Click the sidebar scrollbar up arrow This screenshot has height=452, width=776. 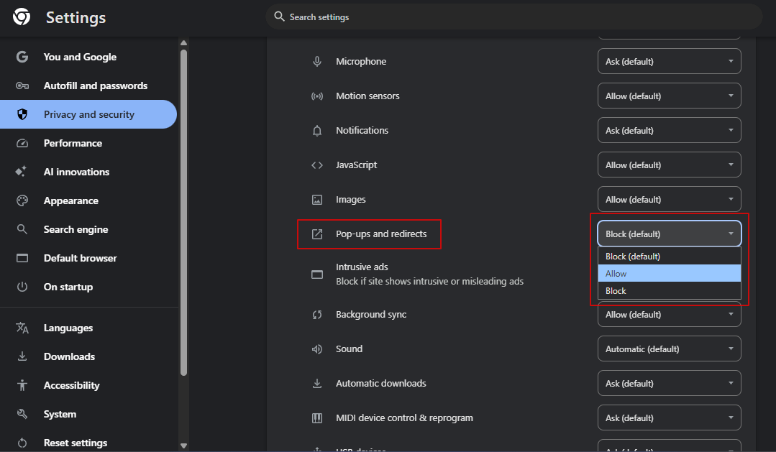(x=183, y=43)
